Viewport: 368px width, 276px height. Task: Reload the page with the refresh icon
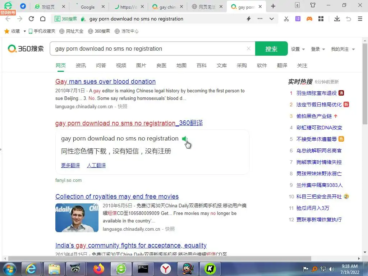click(x=31, y=19)
